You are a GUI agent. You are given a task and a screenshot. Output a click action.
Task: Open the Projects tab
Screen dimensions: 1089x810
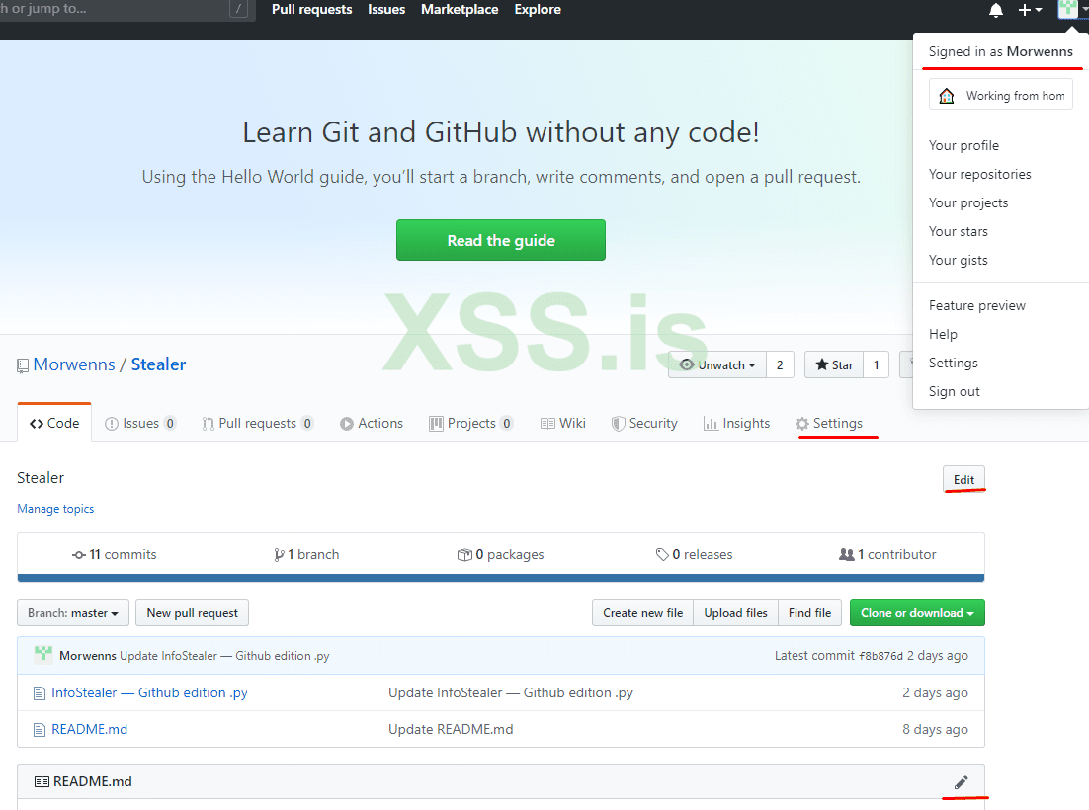tap(471, 424)
